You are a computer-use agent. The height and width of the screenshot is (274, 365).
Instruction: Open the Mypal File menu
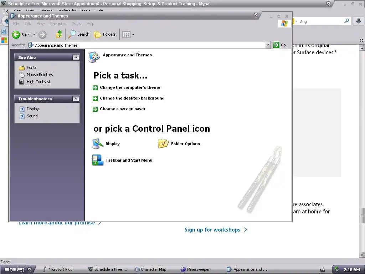(5, 11)
